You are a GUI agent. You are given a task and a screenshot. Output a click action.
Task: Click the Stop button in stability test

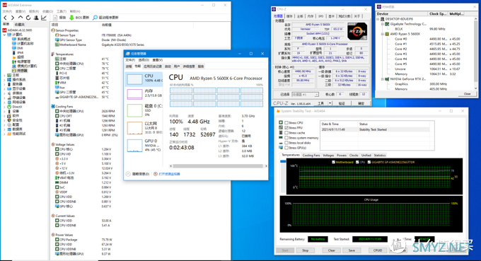point(305,250)
